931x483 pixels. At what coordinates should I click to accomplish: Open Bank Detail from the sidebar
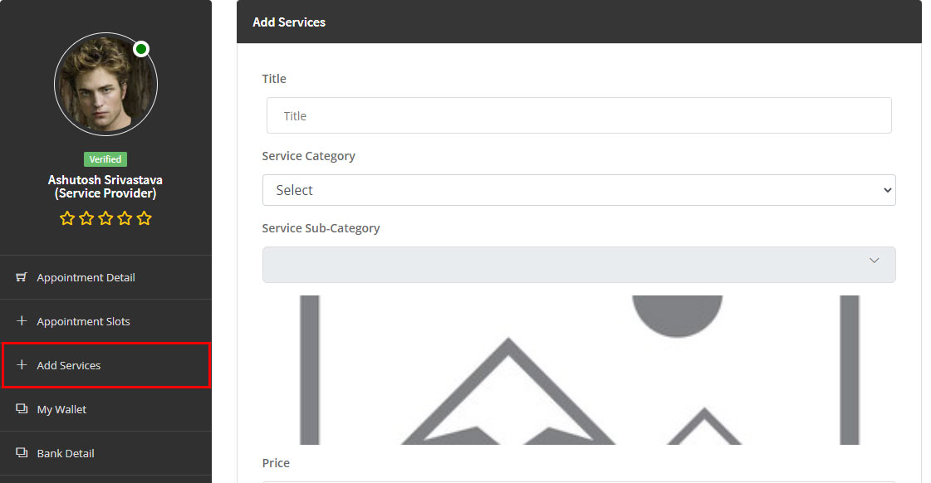point(66,453)
